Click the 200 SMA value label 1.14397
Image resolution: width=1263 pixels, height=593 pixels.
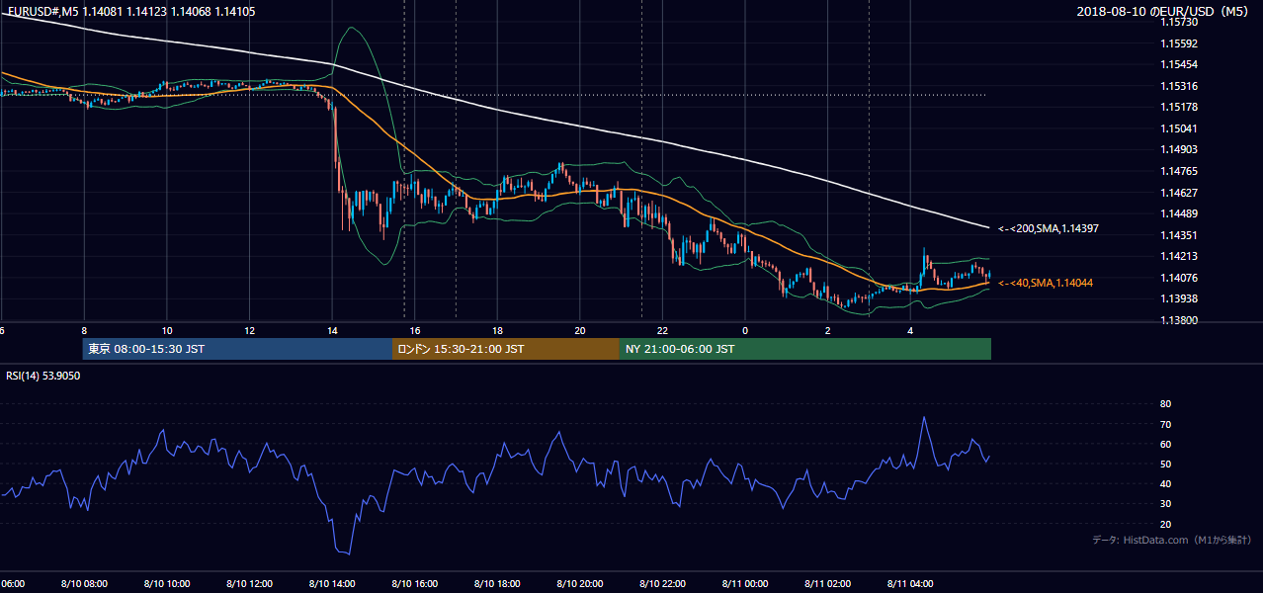pyautogui.click(x=1049, y=228)
